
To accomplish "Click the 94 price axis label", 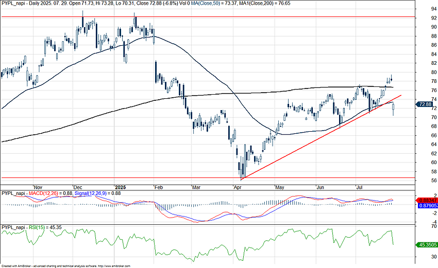I will click(434, 9).
